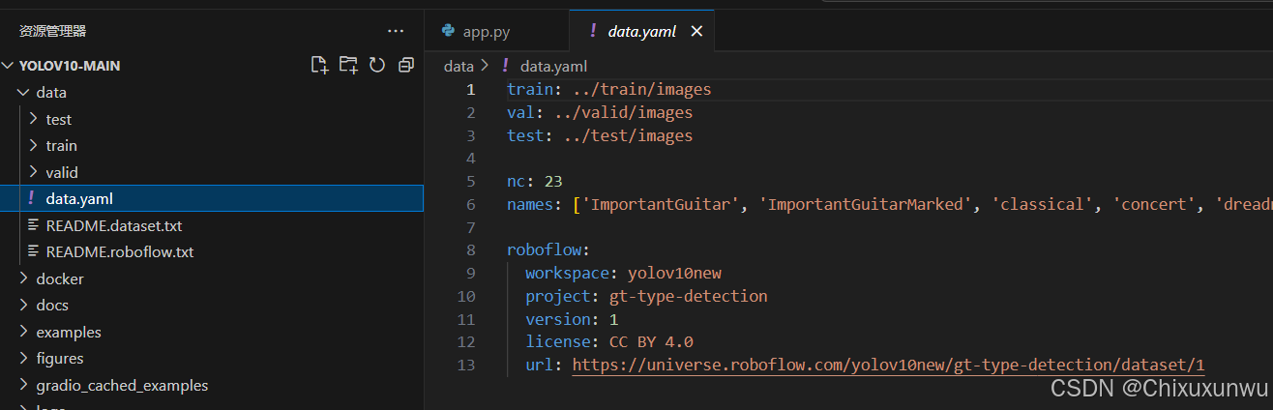Open the Explorer more actions menu
This screenshot has width=1273, height=410.
pyautogui.click(x=395, y=31)
